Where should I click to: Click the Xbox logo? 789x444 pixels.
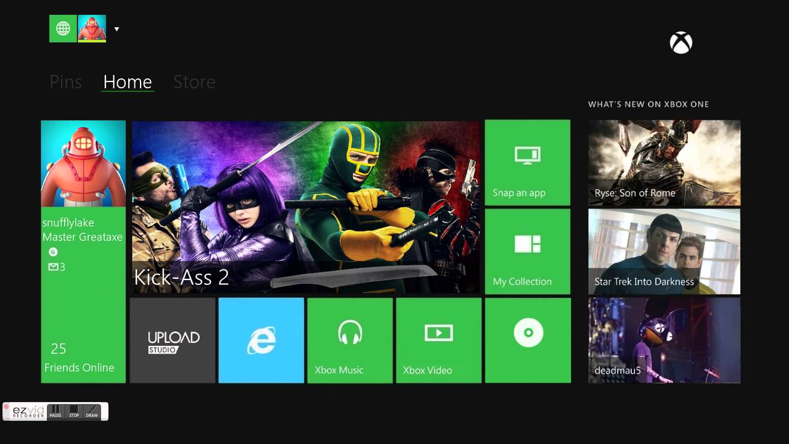681,43
